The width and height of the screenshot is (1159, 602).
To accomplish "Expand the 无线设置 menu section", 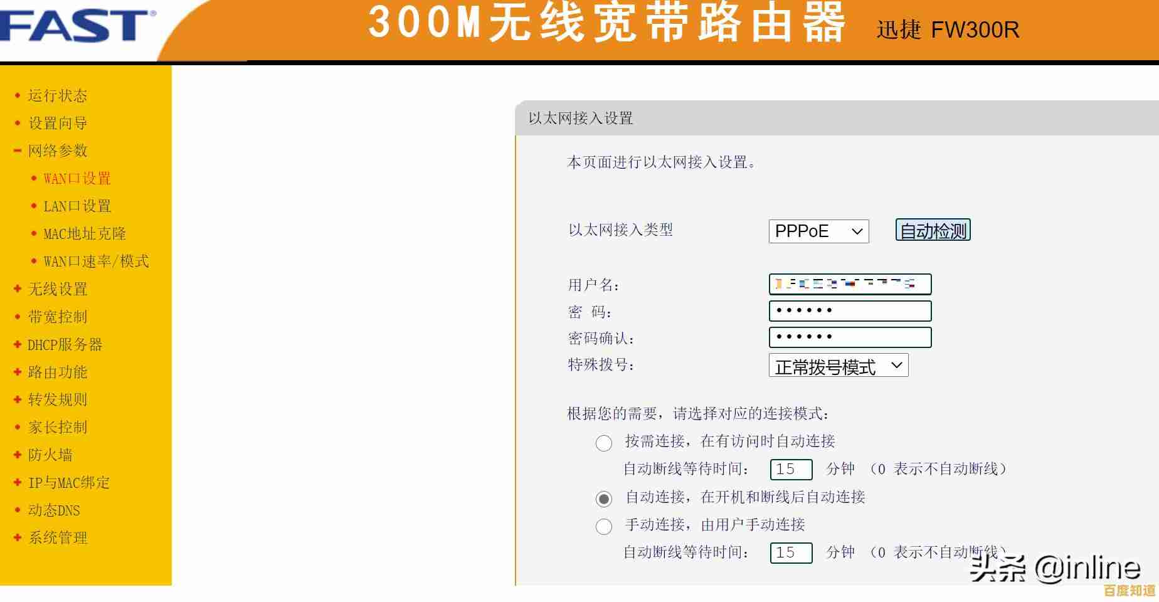I will click(56, 289).
